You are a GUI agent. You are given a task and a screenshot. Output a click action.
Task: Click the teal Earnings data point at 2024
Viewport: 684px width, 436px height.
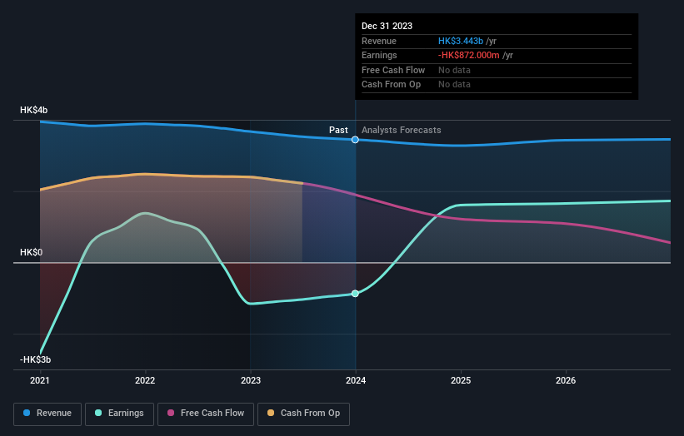[x=355, y=294]
